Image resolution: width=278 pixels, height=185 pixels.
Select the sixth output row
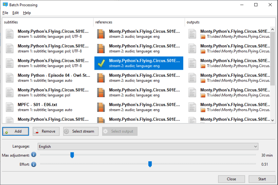coord(228,107)
